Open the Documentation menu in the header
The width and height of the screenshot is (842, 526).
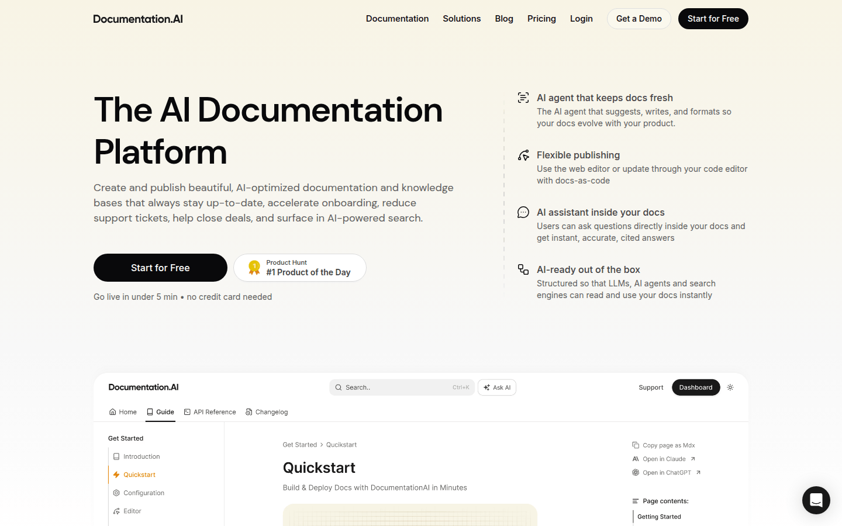pos(397,19)
